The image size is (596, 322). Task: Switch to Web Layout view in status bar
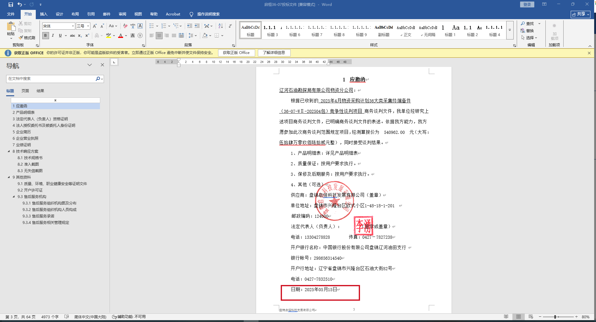coord(531,317)
